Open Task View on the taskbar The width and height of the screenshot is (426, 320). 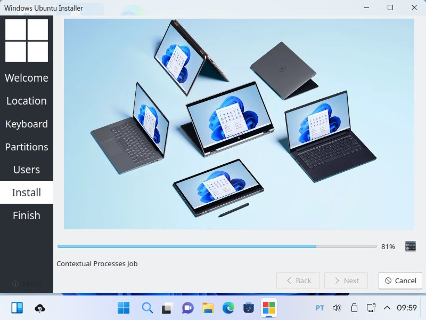(x=167, y=308)
